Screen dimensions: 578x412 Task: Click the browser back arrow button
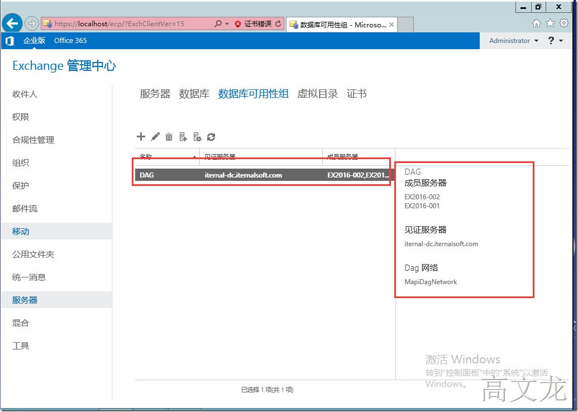(12, 23)
